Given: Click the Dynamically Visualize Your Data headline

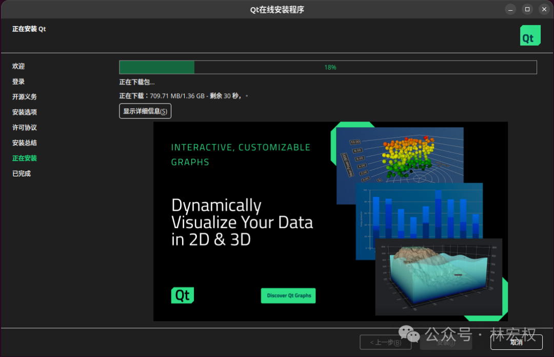Looking at the screenshot, I should [x=242, y=222].
